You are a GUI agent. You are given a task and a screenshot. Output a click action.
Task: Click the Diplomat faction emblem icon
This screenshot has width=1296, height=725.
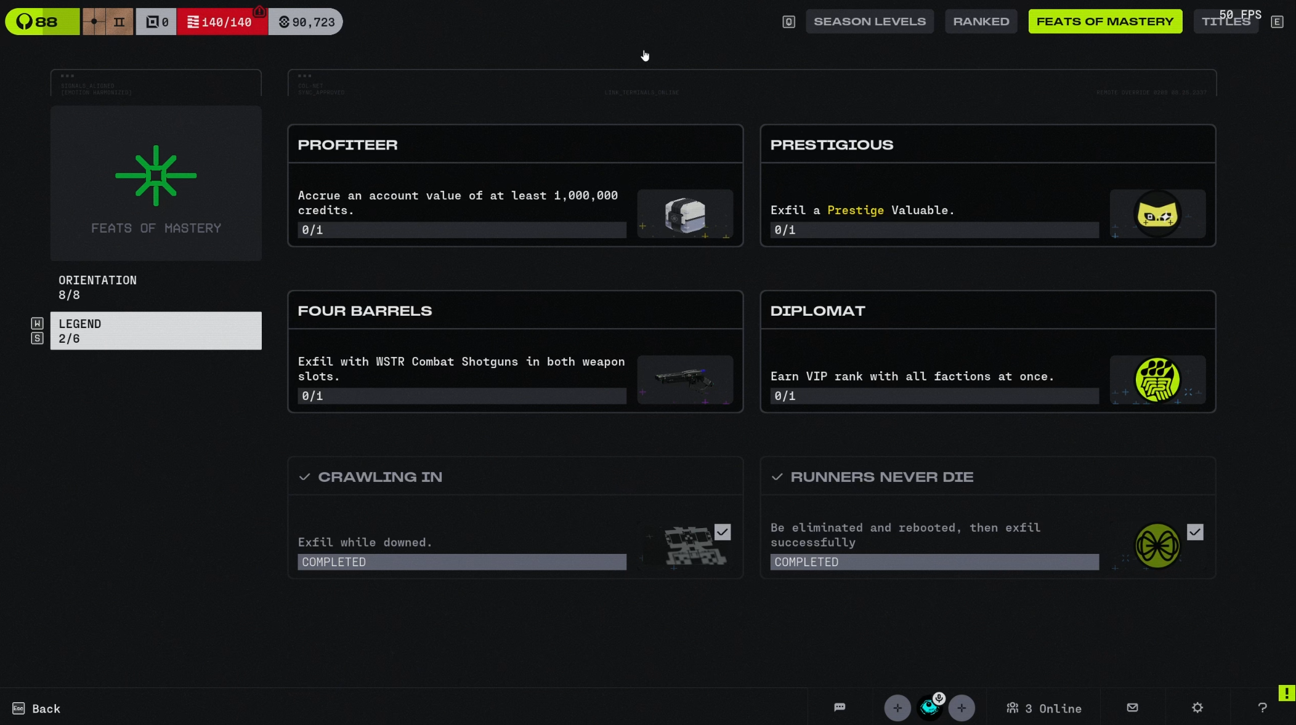(x=1157, y=380)
